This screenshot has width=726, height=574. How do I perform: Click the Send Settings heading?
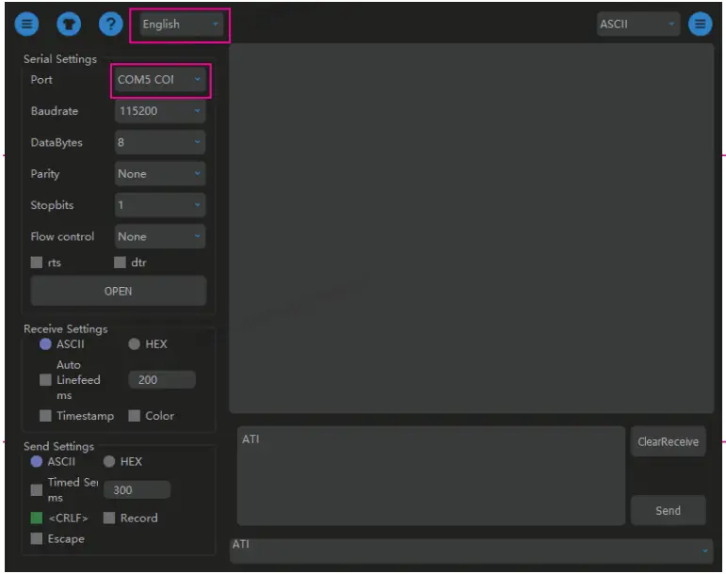click(x=58, y=446)
